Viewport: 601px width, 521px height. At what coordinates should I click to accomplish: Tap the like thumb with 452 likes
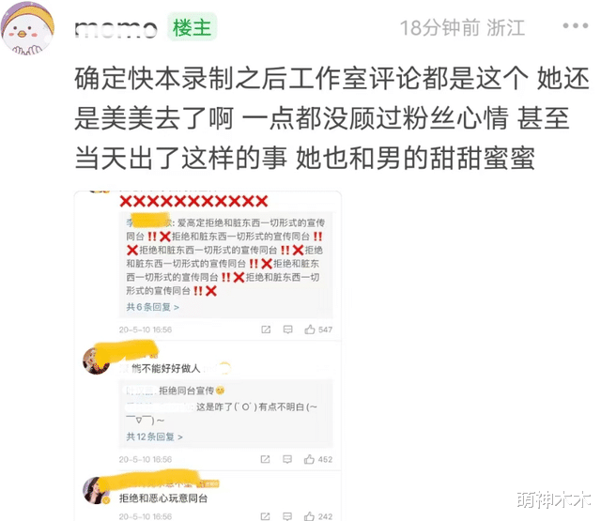[x=309, y=459]
